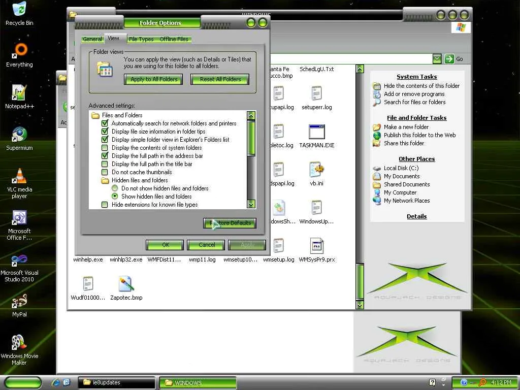
Task: Select Do not show hidden files radio button
Action: pyautogui.click(x=115, y=188)
